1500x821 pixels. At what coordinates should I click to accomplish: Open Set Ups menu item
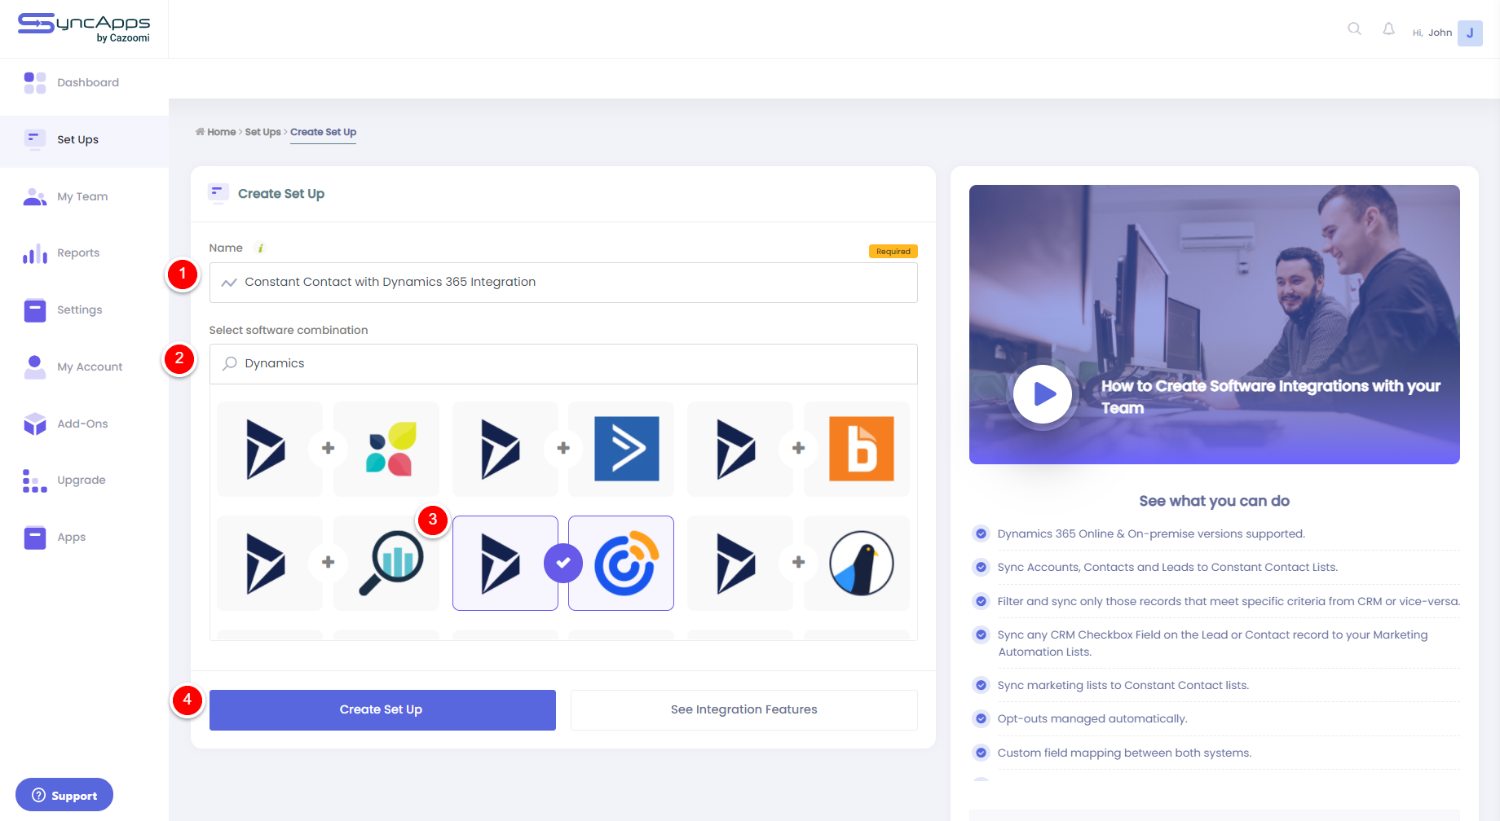pos(77,139)
